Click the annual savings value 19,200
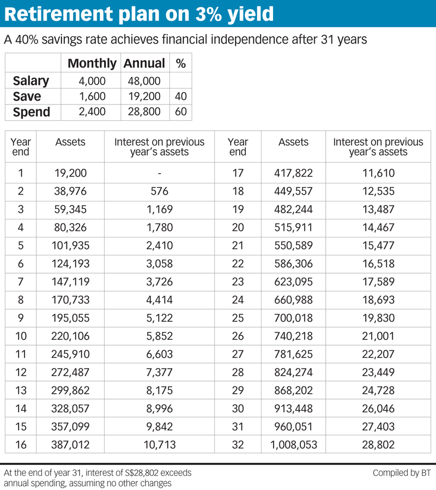The image size is (436, 490). [x=144, y=96]
